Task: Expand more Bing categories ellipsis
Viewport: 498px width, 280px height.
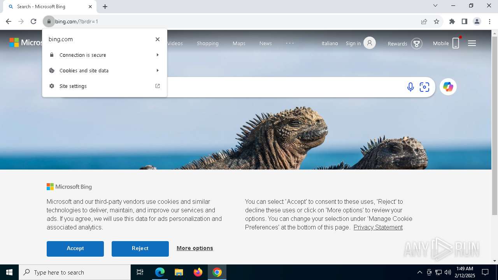Action: pos(290,43)
